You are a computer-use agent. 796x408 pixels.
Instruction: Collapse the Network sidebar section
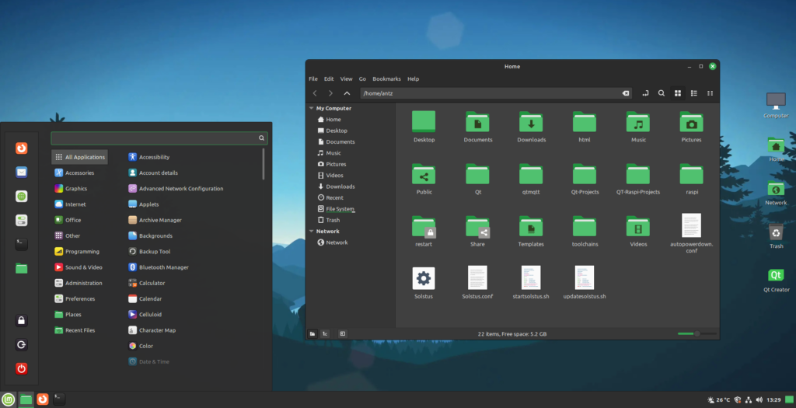pos(311,231)
